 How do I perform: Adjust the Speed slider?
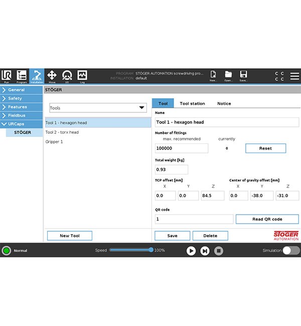(x=131, y=250)
